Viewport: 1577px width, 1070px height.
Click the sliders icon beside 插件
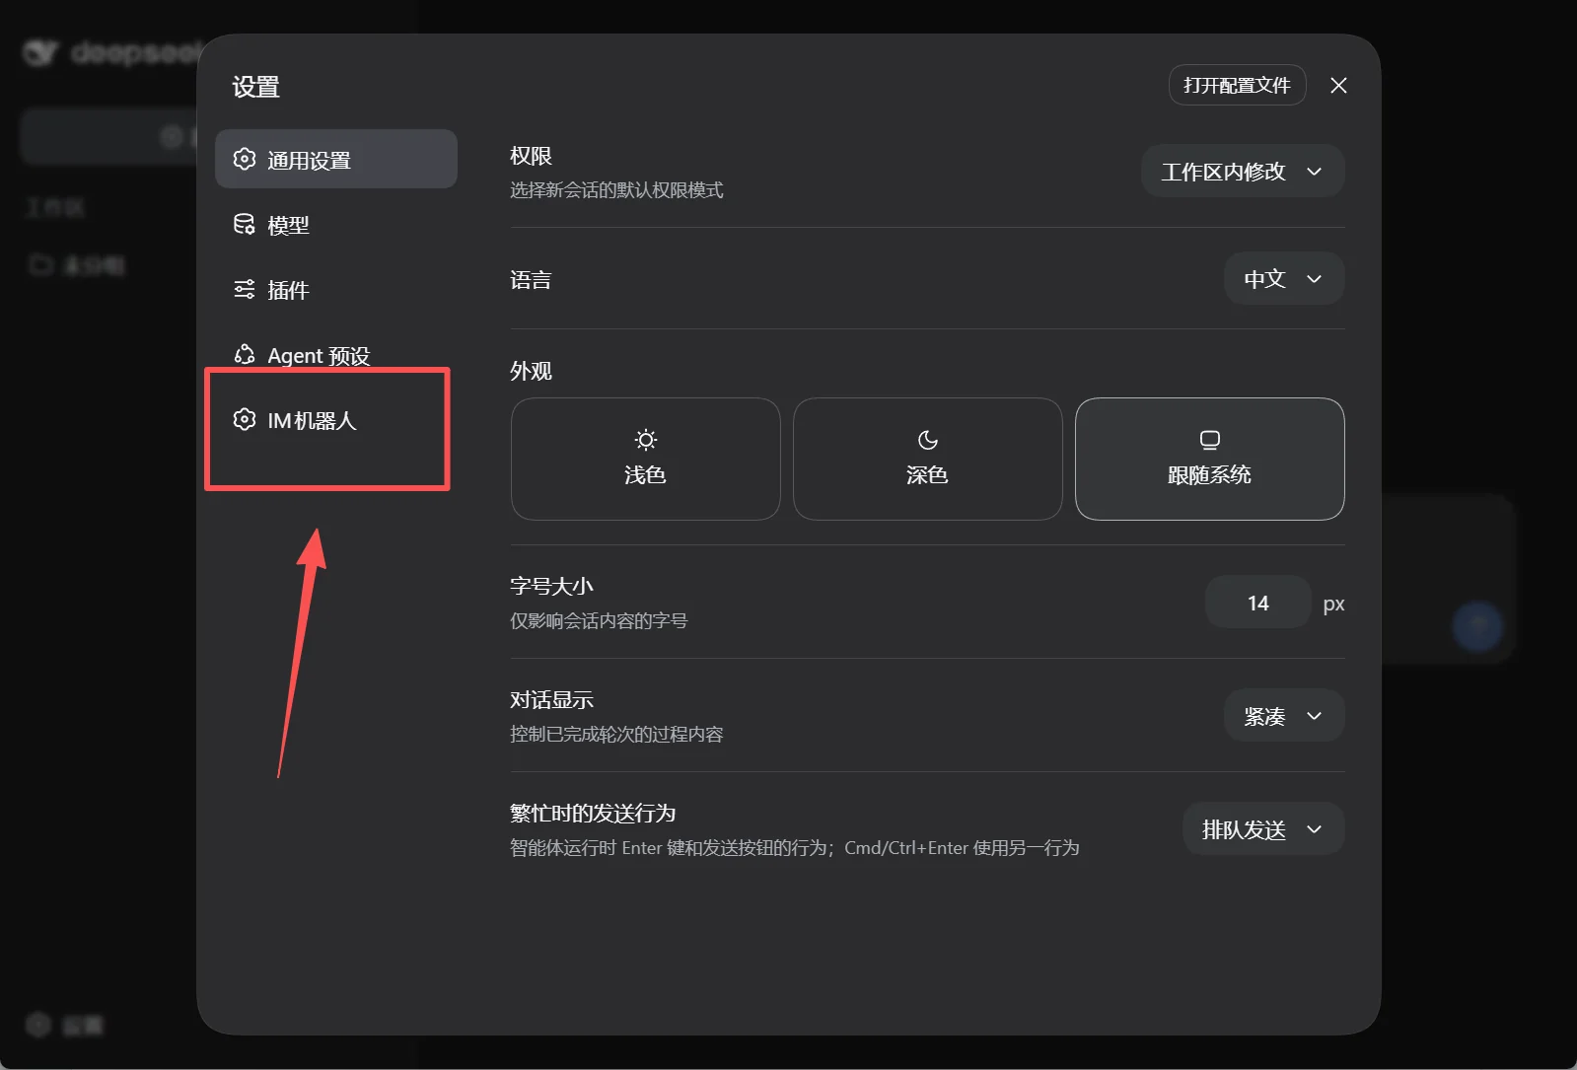pyautogui.click(x=244, y=289)
